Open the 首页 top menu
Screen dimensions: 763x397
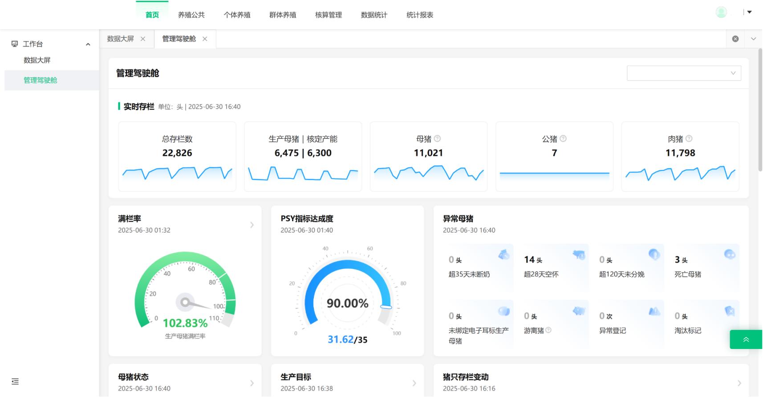tap(152, 15)
